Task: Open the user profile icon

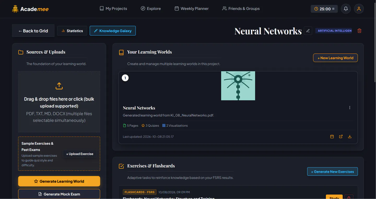Action: click(x=359, y=9)
